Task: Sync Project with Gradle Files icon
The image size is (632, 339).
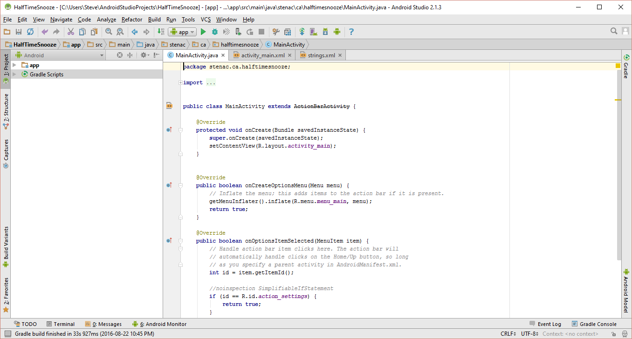Action: [302, 32]
